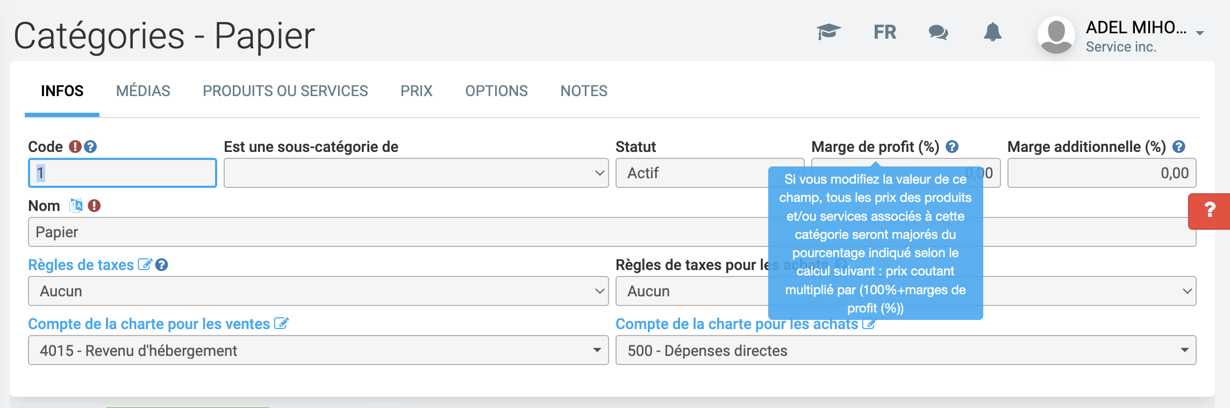1230x408 pixels.
Task: Click the red question mark help button
Action: point(1210,210)
